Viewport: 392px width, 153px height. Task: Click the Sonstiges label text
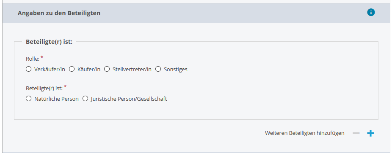point(176,70)
